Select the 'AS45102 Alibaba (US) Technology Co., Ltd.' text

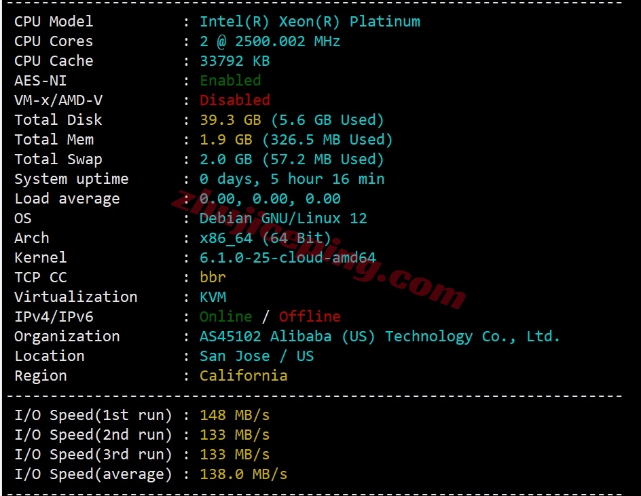pyautogui.click(x=380, y=337)
